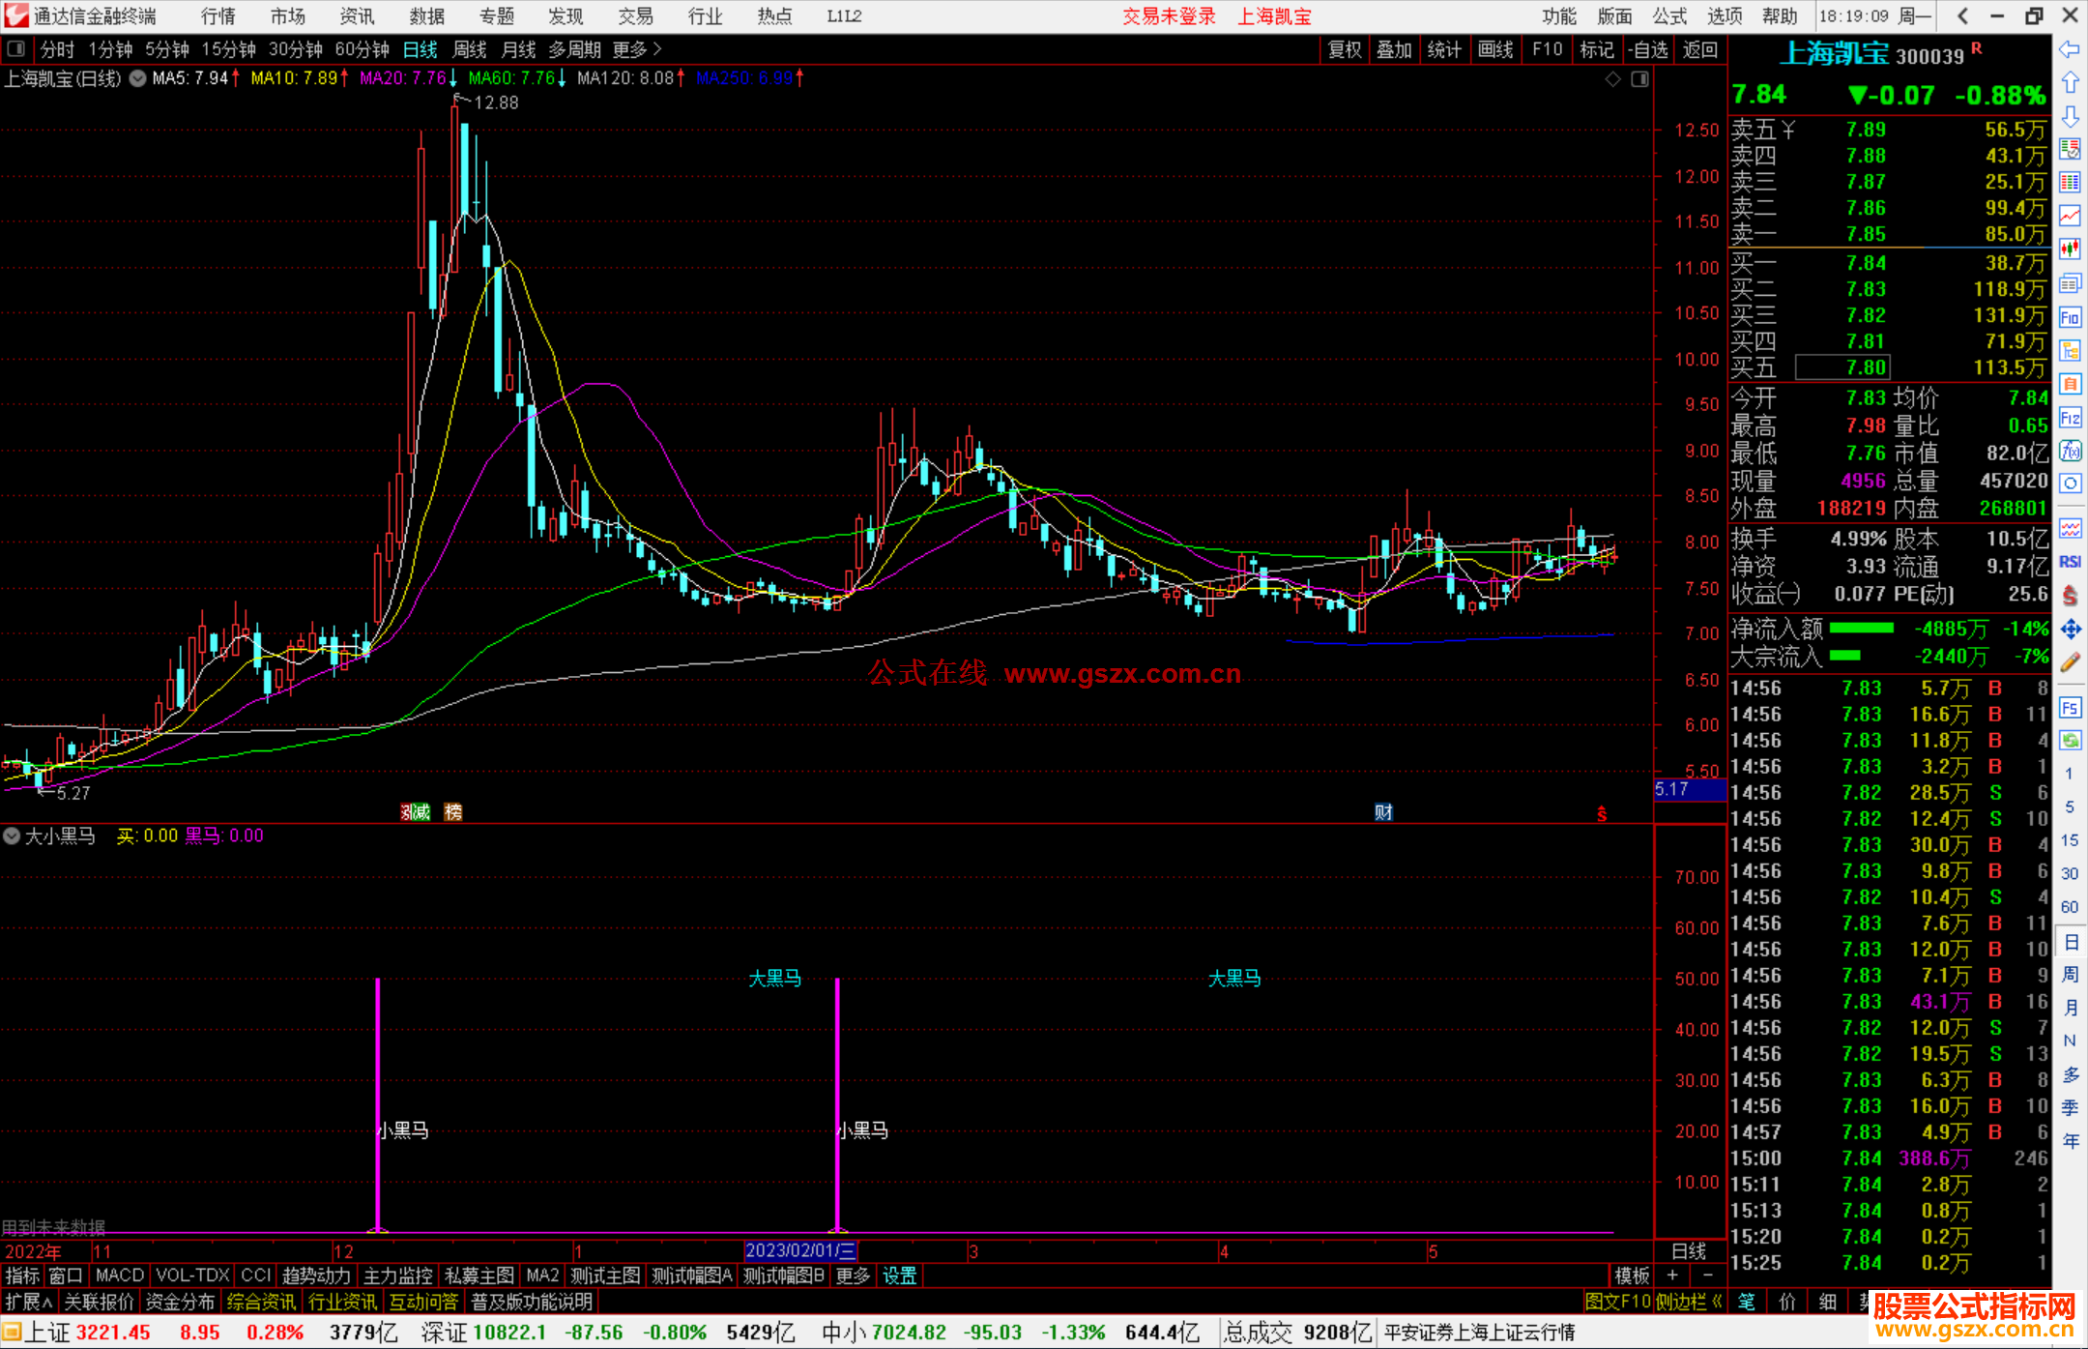2088x1349 pixels.
Task: Click the 复权 button
Action: click(1345, 49)
